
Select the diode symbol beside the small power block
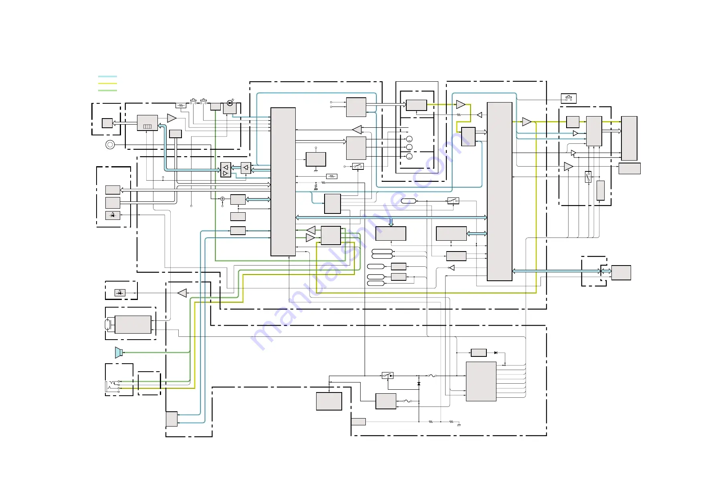click(x=496, y=353)
